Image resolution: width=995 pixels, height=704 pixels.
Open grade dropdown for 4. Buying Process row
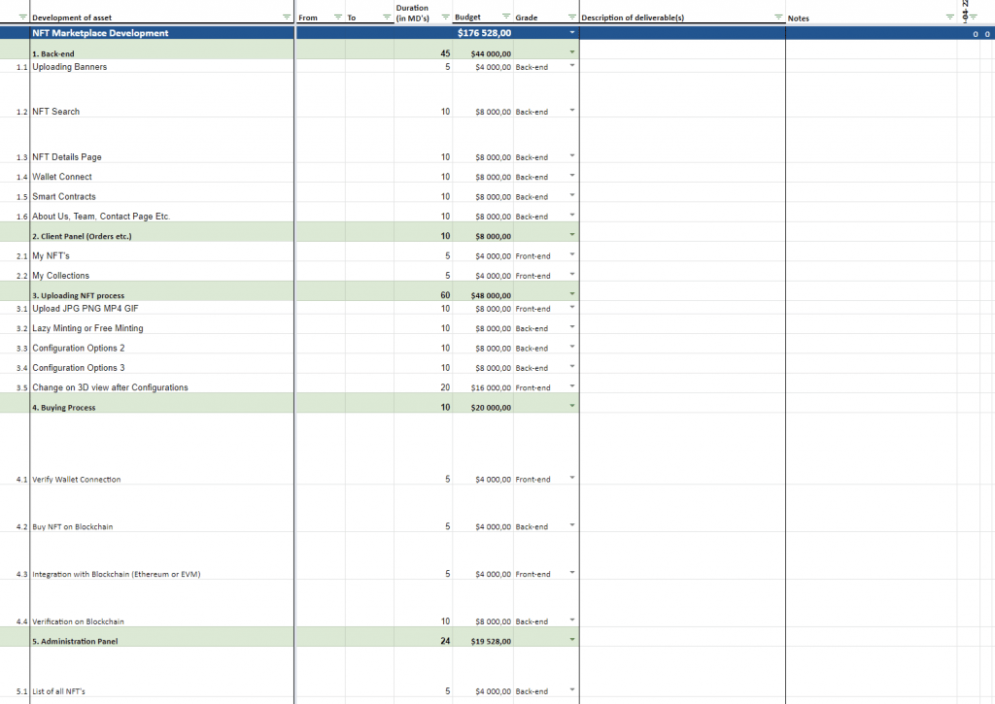click(x=571, y=406)
